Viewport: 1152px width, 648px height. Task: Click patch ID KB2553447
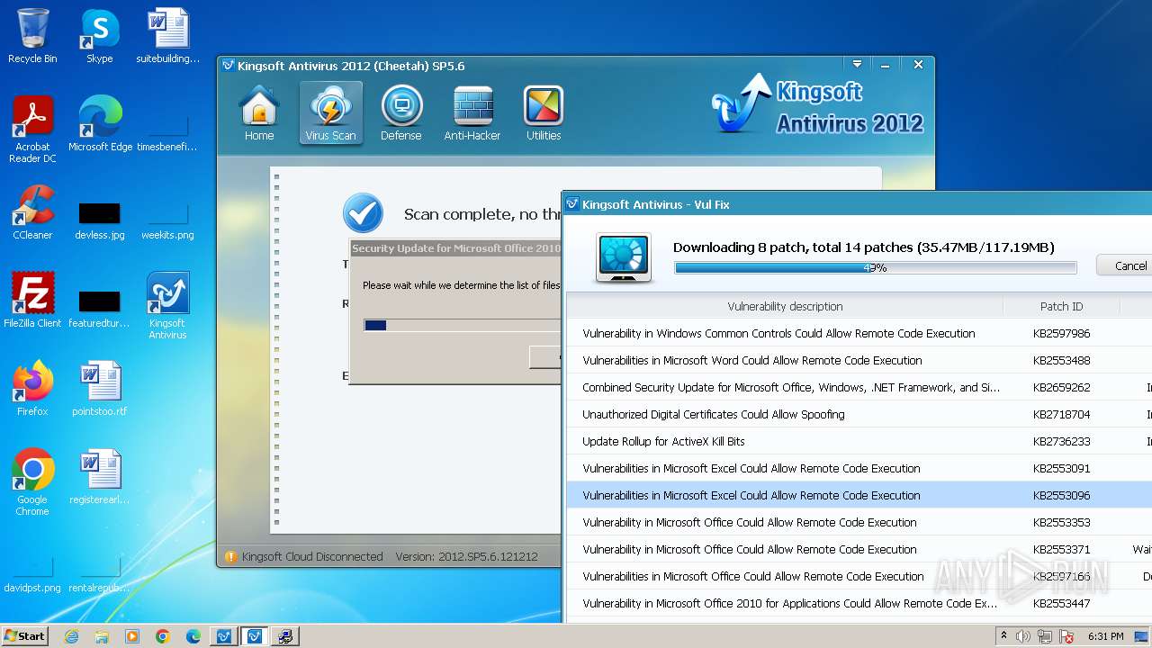point(1061,603)
